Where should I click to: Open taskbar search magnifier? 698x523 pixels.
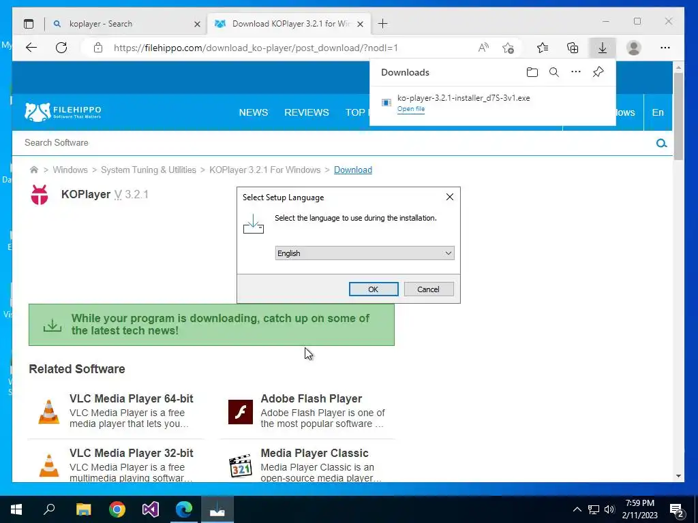(49, 509)
